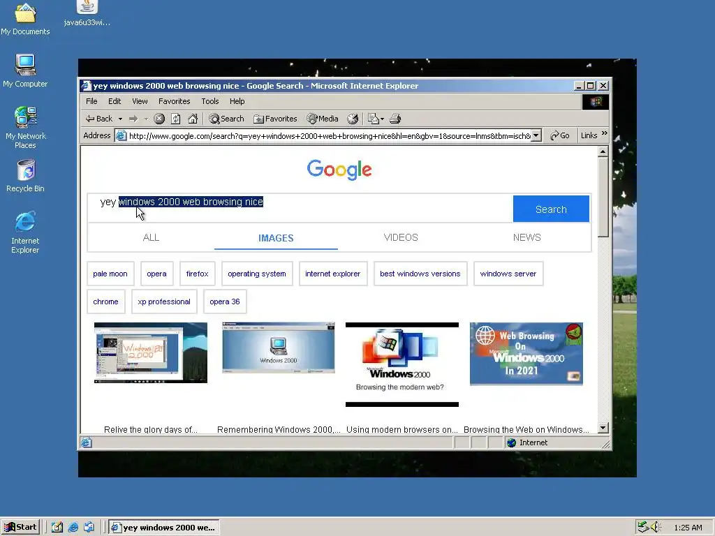The image size is (715, 536).
Task: Open the Search pane in toolbar
Action: (227, 119)
